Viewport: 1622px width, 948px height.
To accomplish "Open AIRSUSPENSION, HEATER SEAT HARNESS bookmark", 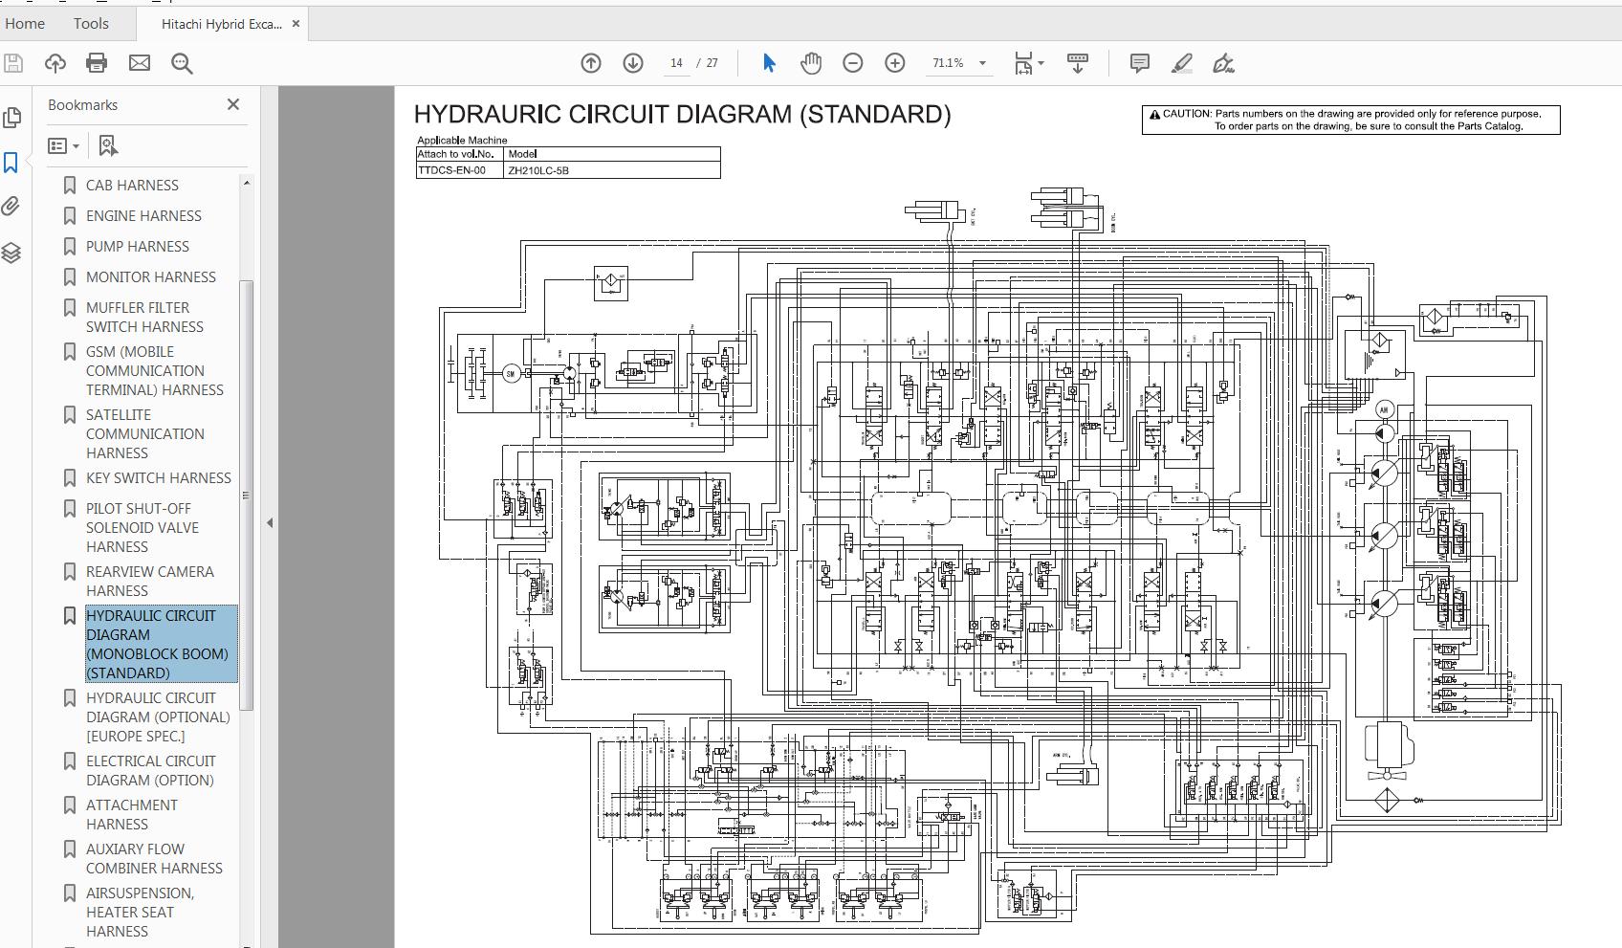I will point(140,912).
